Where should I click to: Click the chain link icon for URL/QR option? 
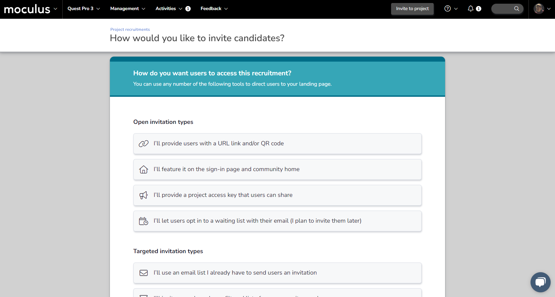click(x=143, y=144)
